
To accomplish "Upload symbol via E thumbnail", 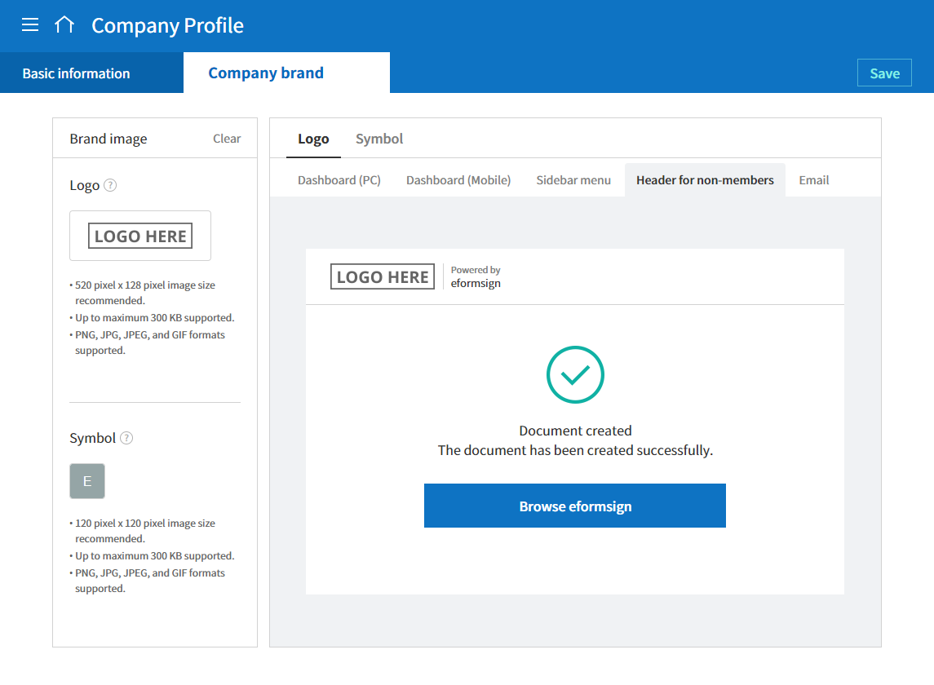I will 87,480.
